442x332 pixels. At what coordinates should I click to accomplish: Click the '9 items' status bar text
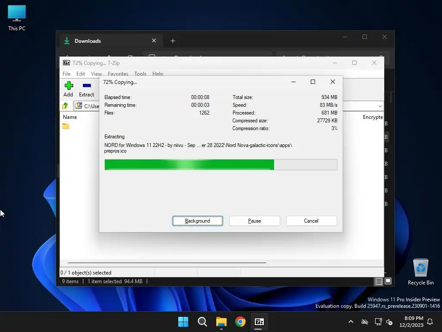click(x=70, y=281)
